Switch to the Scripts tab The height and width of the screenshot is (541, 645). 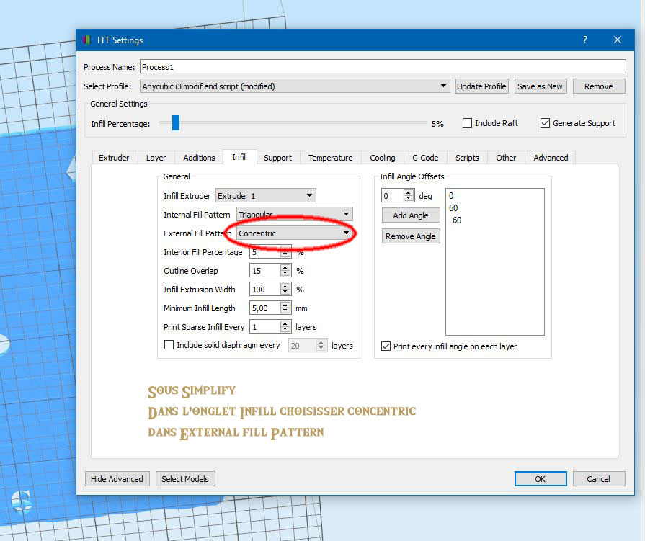467,158
